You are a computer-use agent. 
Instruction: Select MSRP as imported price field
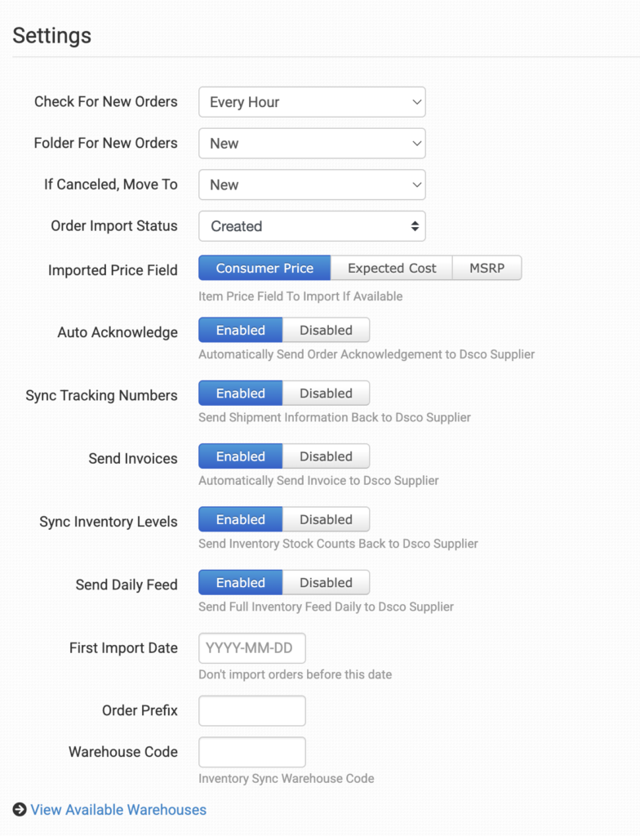[487, 268]
